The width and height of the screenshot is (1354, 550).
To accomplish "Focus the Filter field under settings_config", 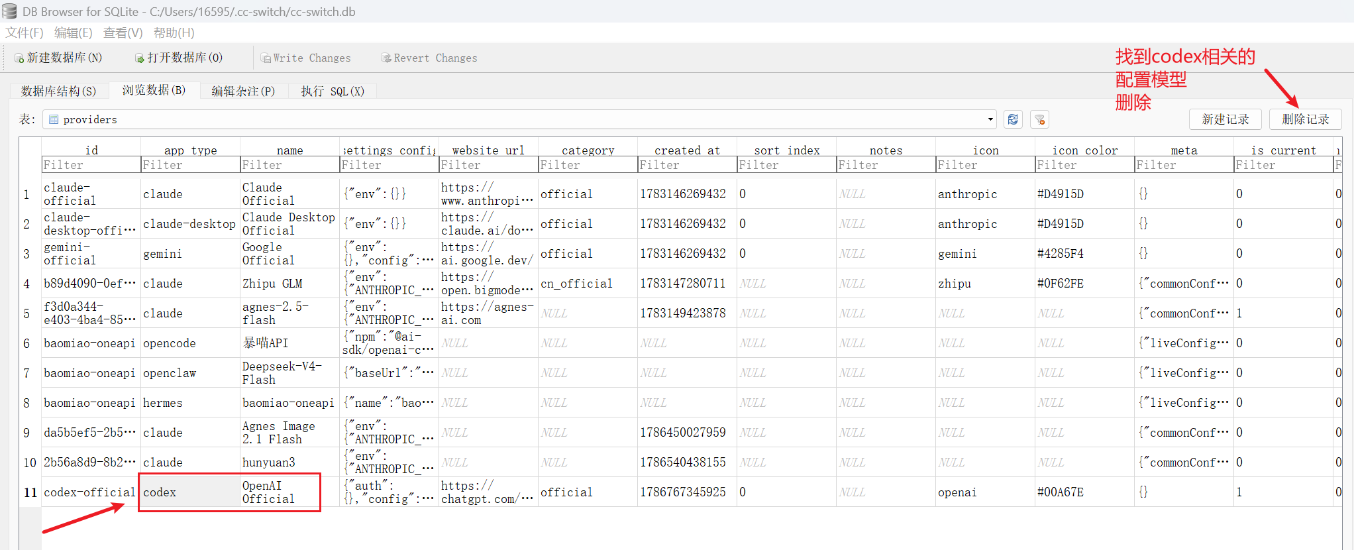I will 389,165.
